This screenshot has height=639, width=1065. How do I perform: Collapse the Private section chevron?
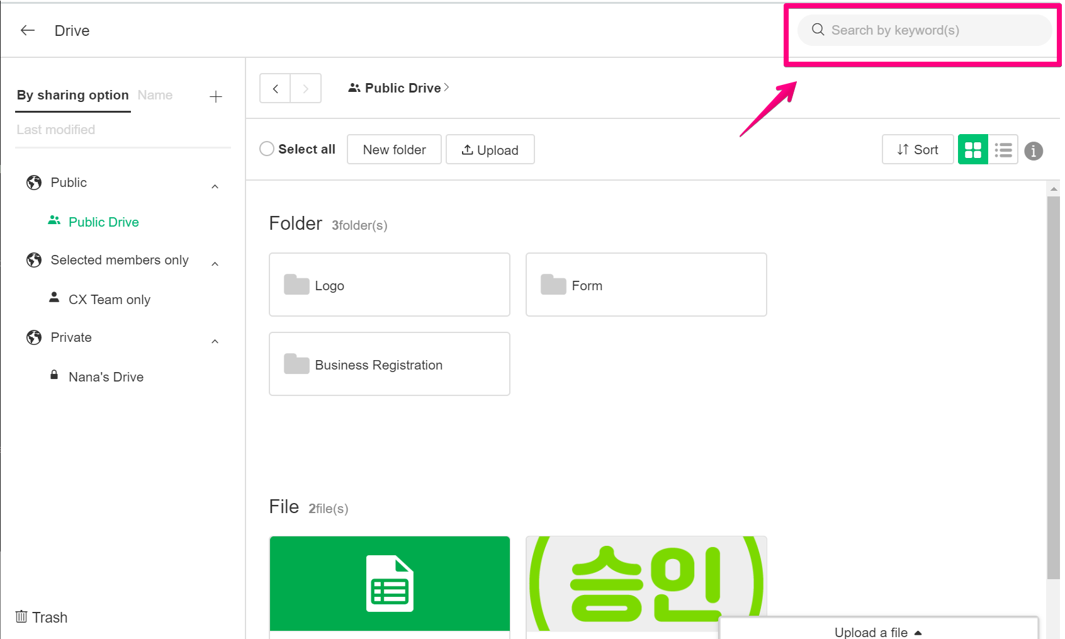215,341
